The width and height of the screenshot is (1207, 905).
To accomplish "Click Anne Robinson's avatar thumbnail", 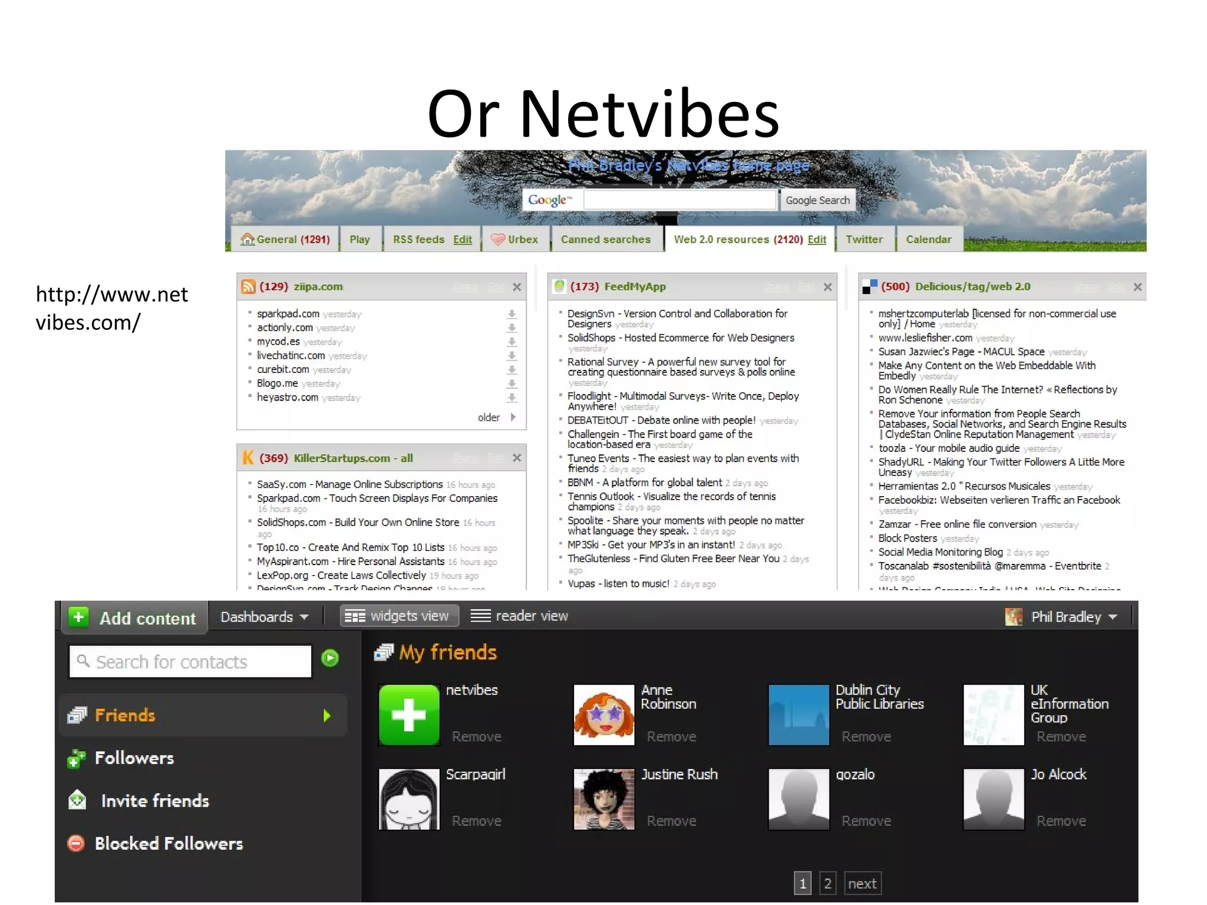I will 604,715.
